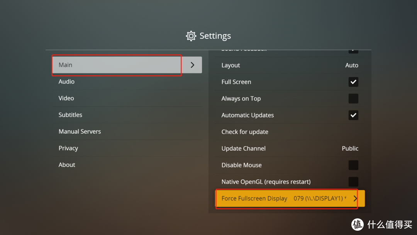Open Update Channel Public option

point(350,148)
